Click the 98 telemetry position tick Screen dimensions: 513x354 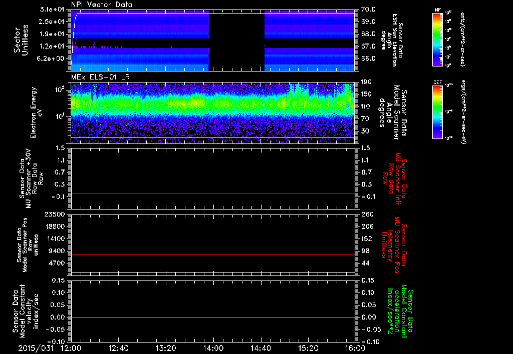click(365, 251)
